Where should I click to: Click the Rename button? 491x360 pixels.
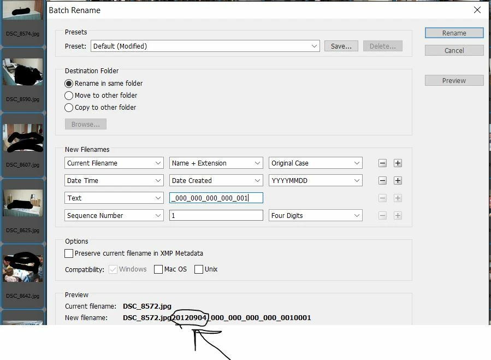coord(454,33)
